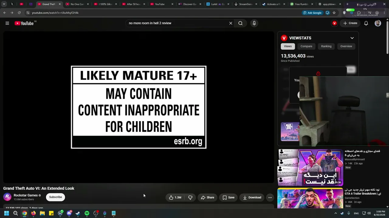Open the MasoudByHimself channel link

tap(355, 160)
